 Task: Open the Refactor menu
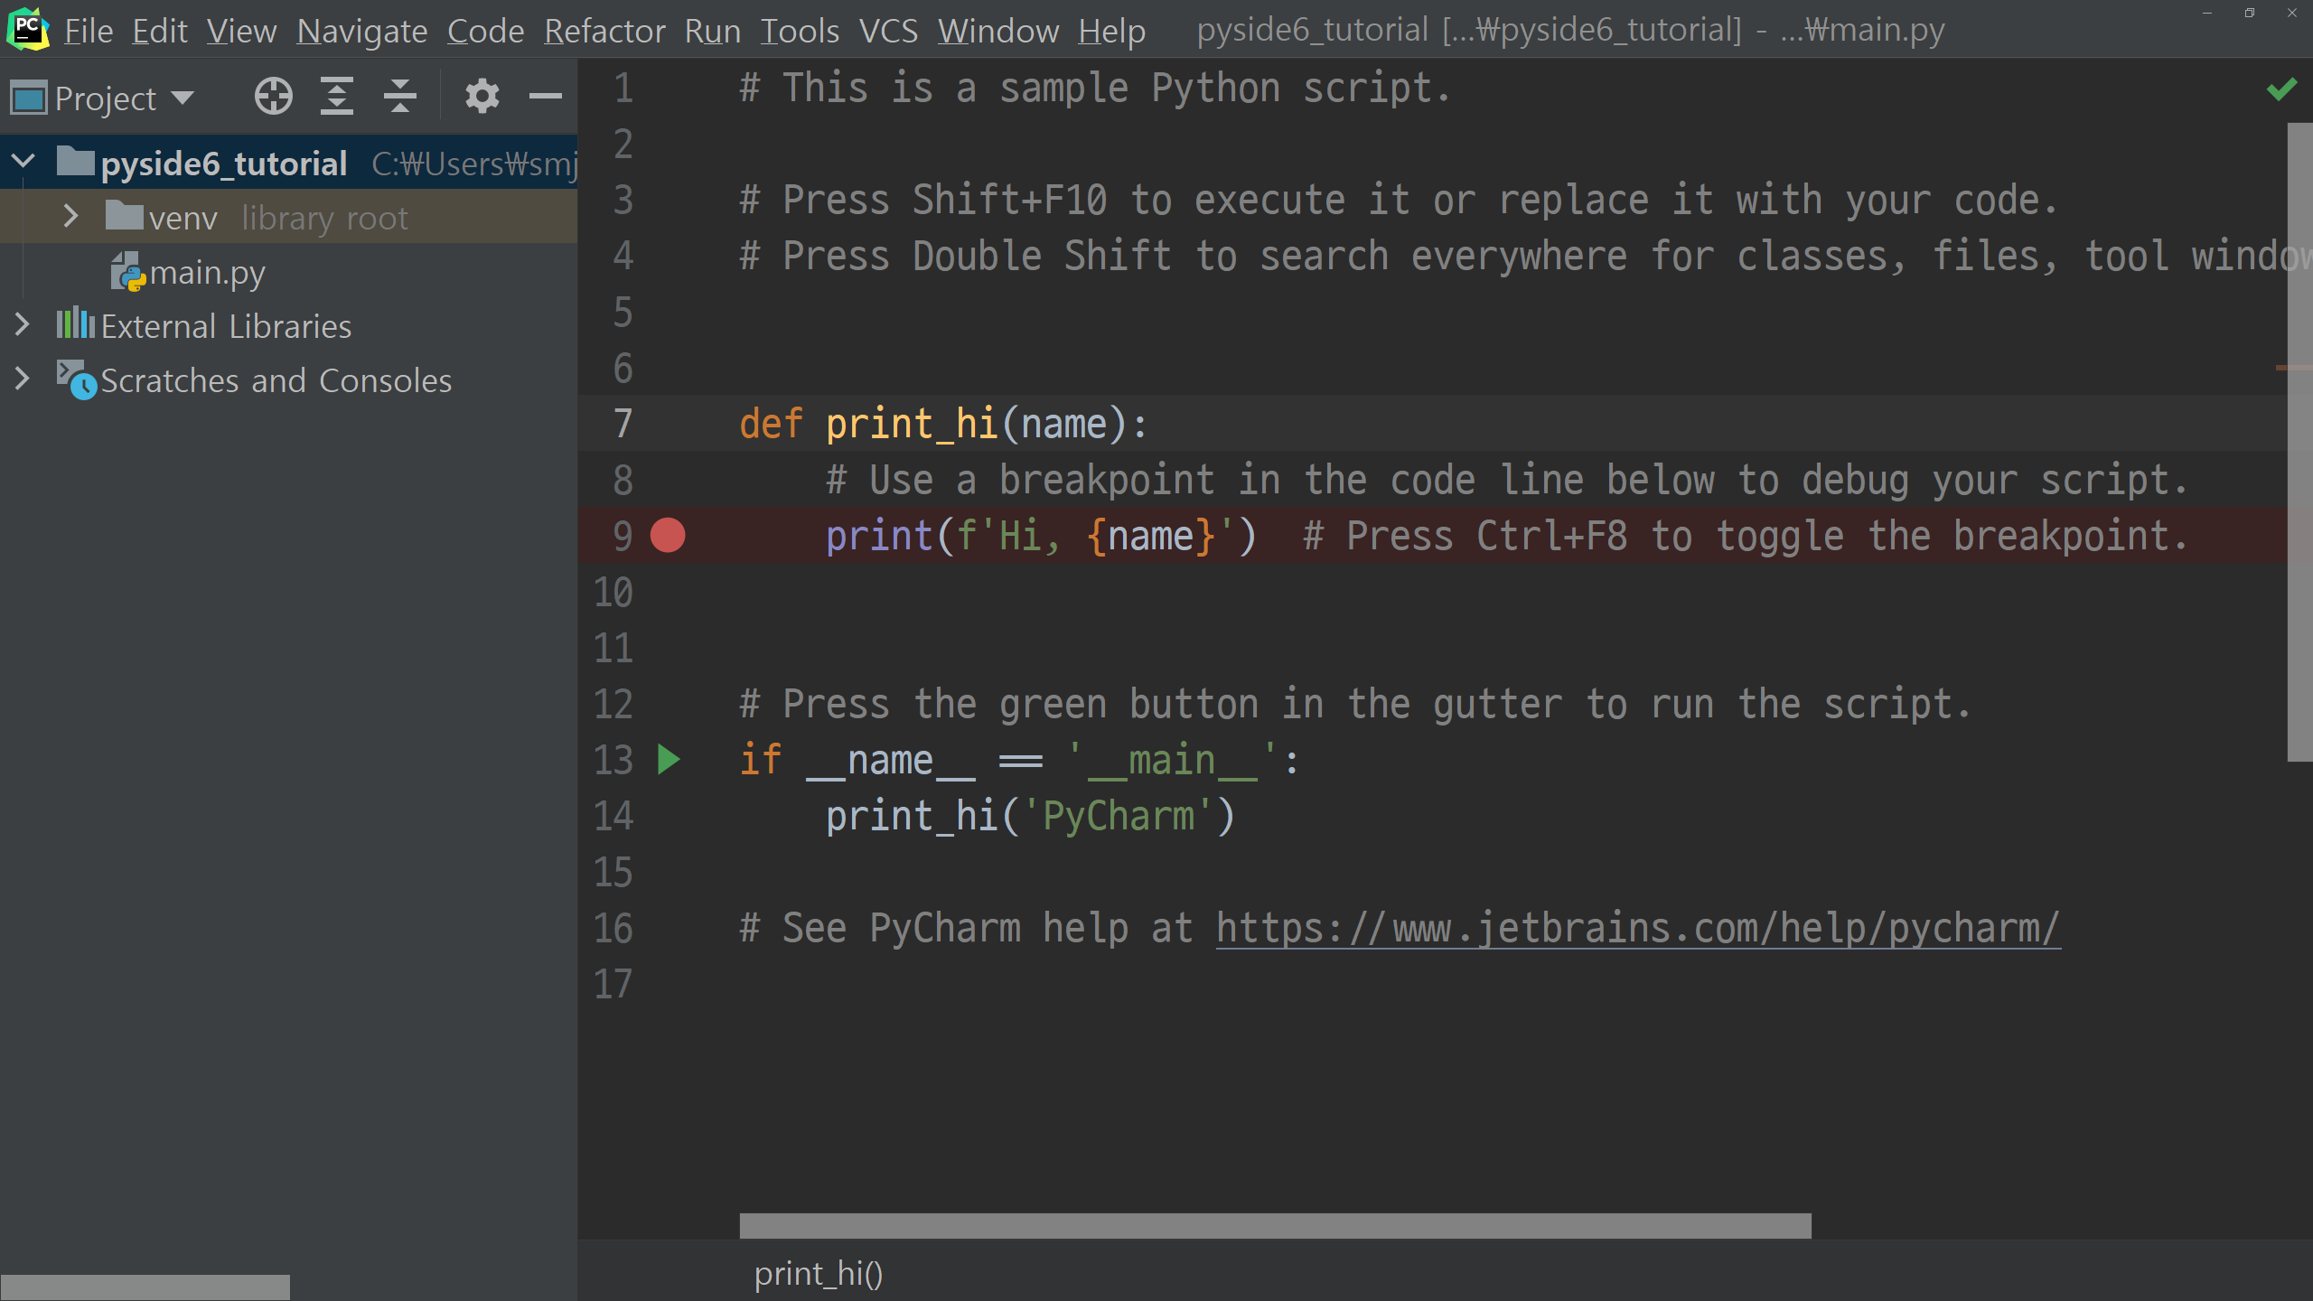[604, 31]
